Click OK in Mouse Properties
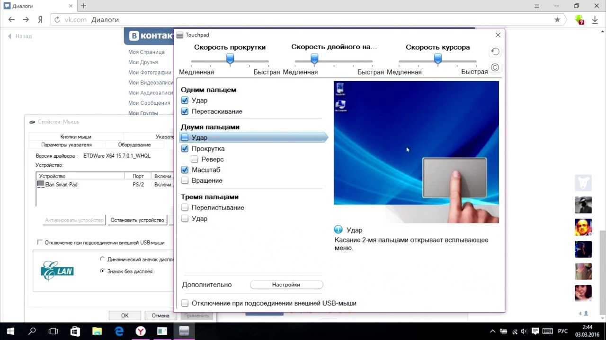The height and width of the screenshot is (340, 606). (x=125, y=315)
